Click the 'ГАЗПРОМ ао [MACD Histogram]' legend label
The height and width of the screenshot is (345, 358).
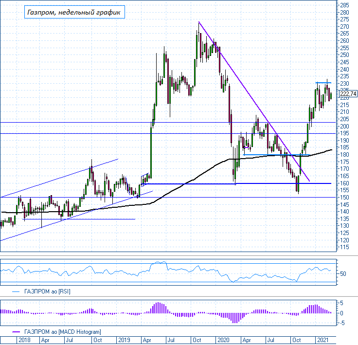pyautogui.click(x=63, y=332)
